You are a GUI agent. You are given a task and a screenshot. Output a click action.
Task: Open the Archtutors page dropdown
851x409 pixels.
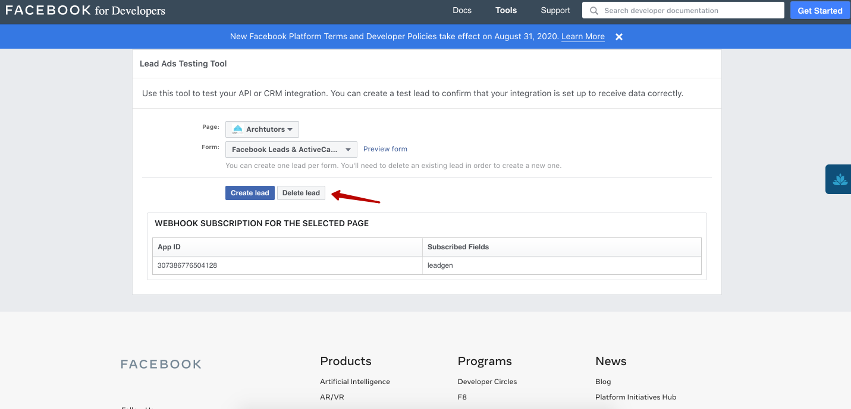[262, 129]
